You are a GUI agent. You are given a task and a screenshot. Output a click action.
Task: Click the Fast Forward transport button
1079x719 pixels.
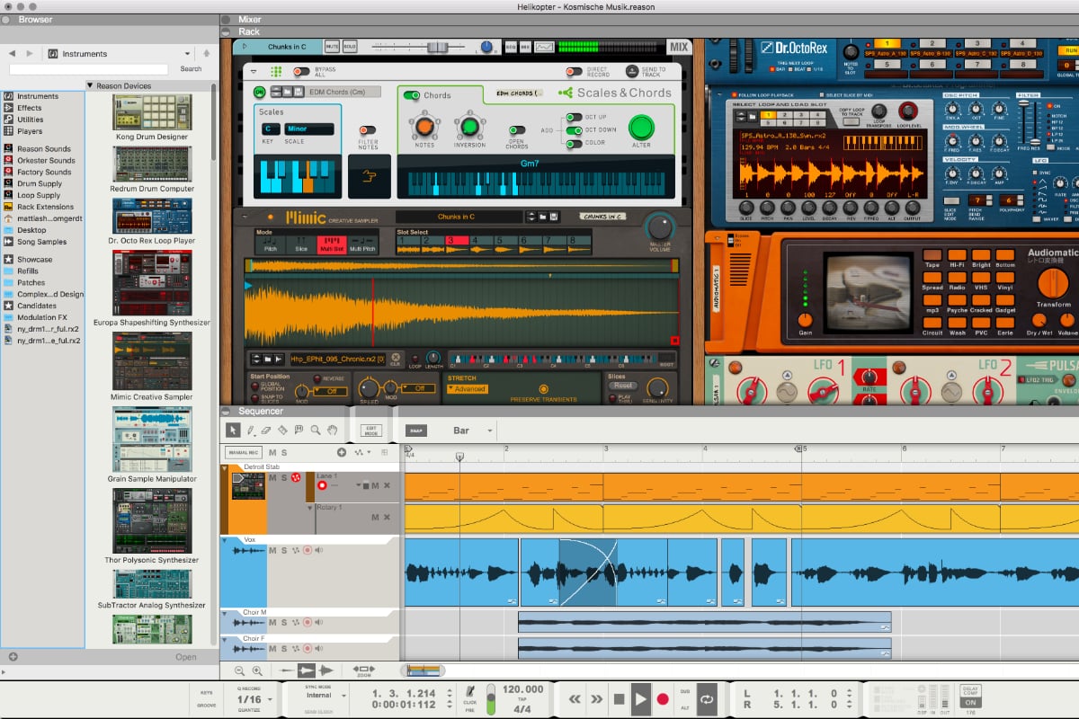(595, 698)
